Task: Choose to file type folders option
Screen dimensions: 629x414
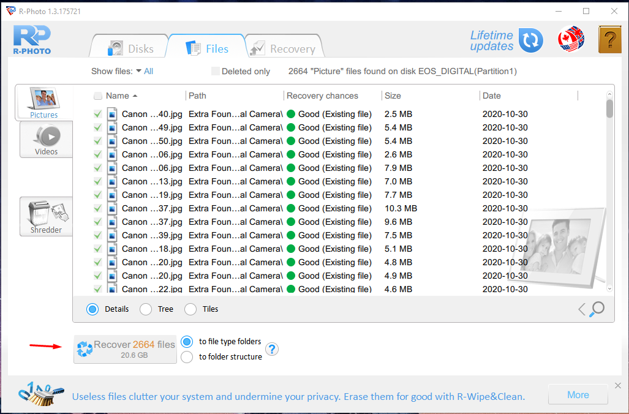Action: pyautogui.click(x=187, y=342)
